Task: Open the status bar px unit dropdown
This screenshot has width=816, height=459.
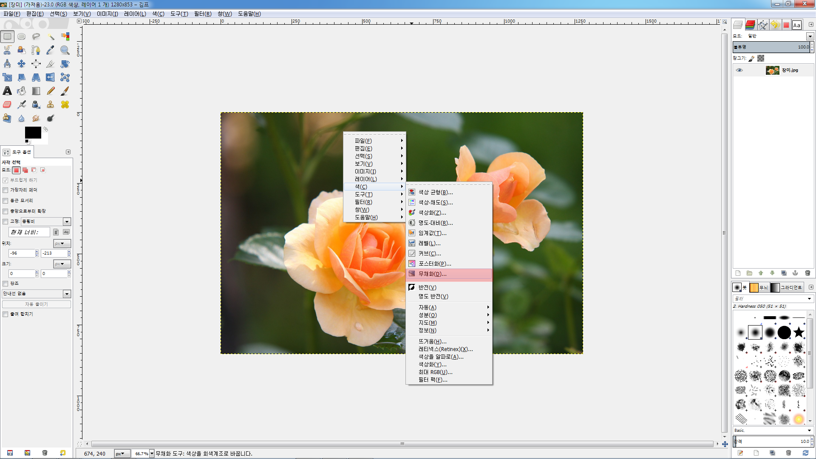Action: (x=122, y=453)
